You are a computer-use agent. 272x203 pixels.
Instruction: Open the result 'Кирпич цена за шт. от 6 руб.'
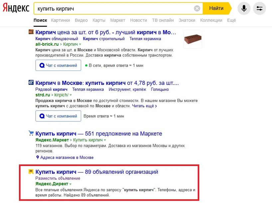[105, 32]
